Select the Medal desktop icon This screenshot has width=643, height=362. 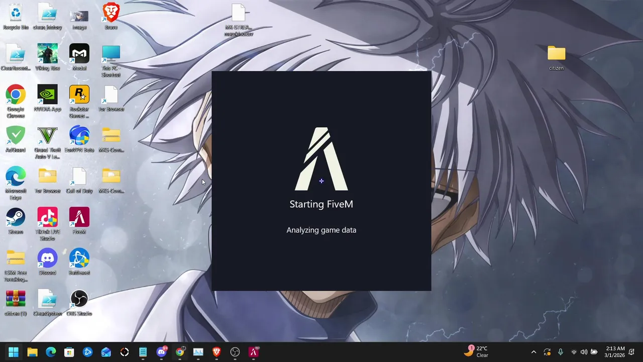(79, 57)
